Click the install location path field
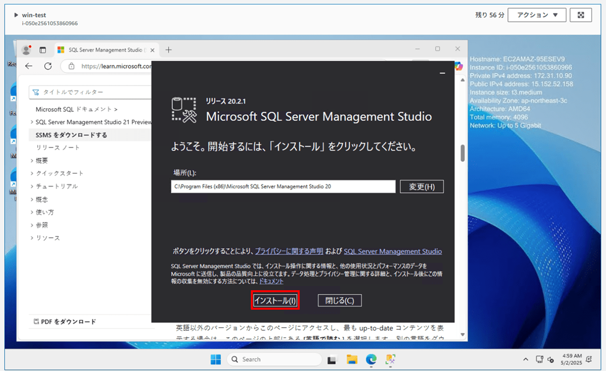This screenshot has height=371, width=606. coord(283,187)
